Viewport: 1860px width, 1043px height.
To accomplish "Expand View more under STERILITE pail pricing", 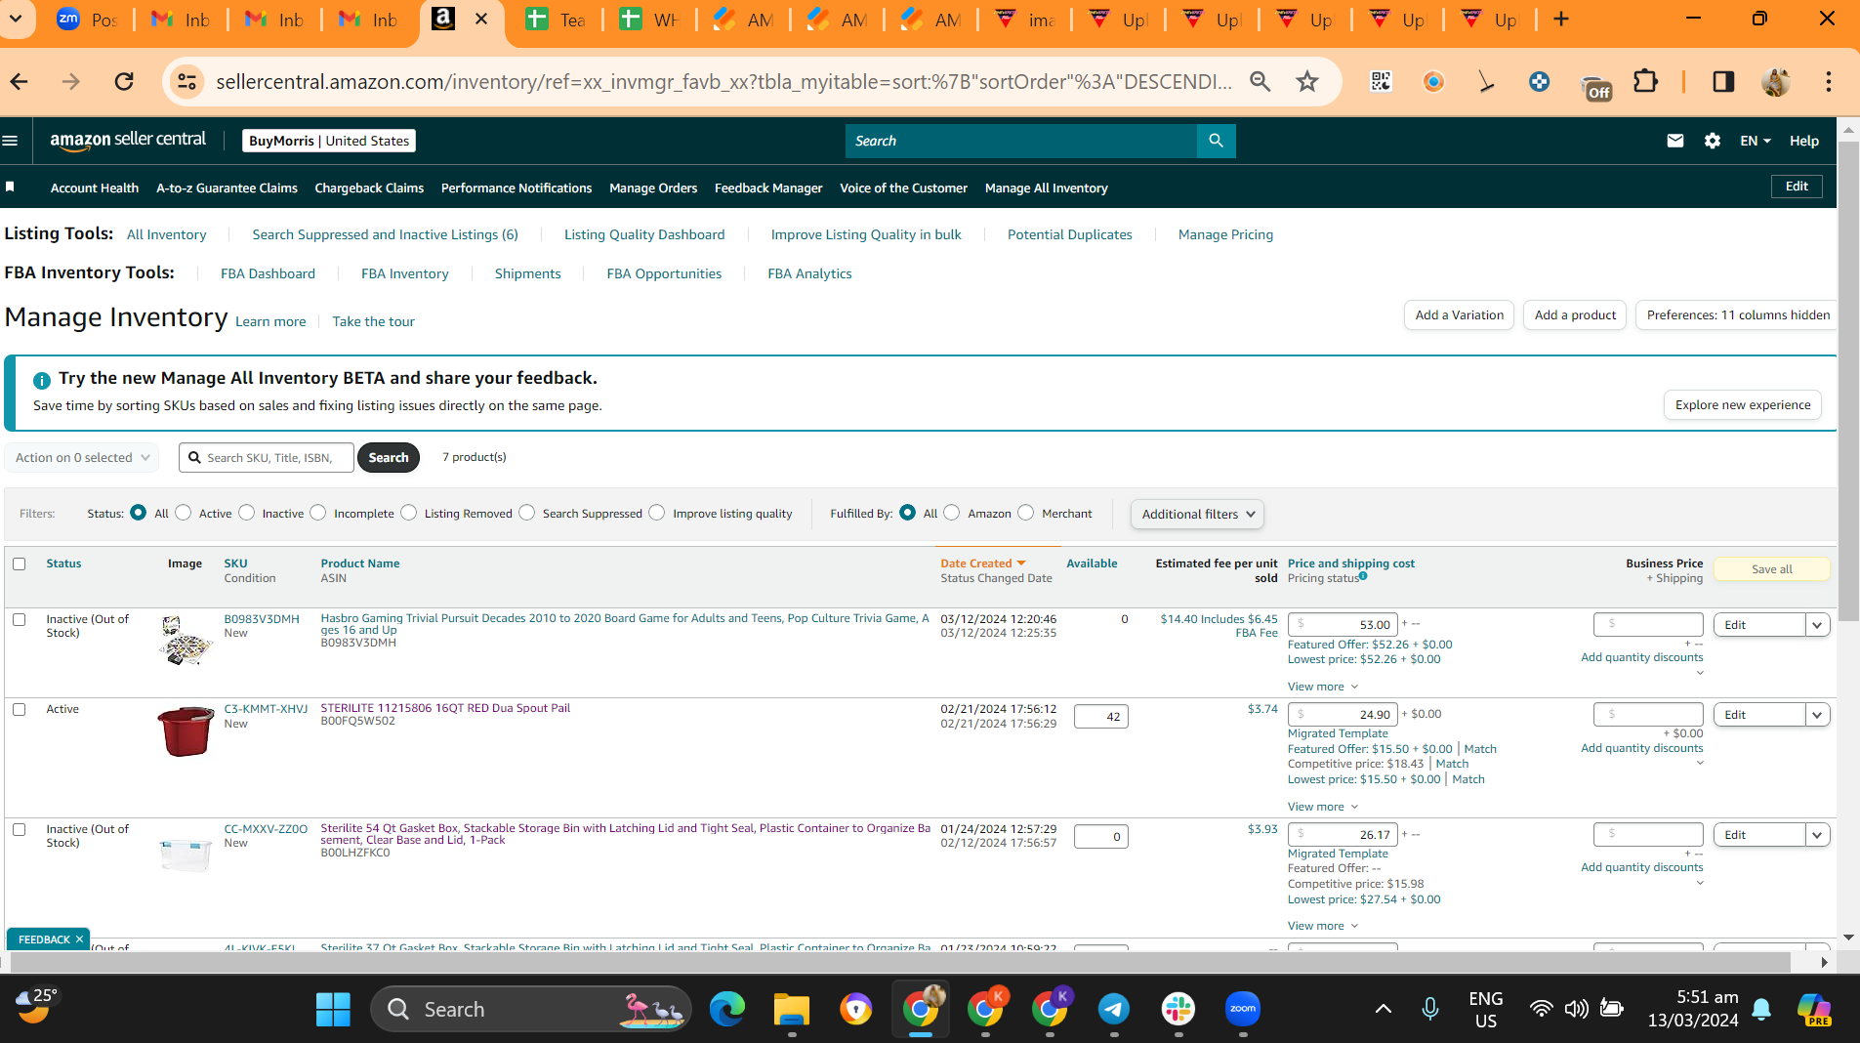I will pos(1322,807).
